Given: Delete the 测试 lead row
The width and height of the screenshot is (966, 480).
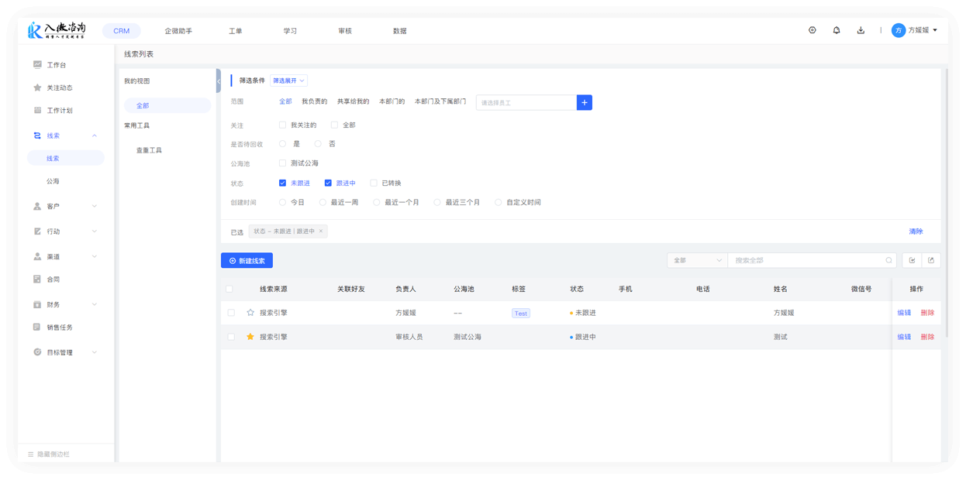Looking at the screenshot, I should (x=927, y=337).
